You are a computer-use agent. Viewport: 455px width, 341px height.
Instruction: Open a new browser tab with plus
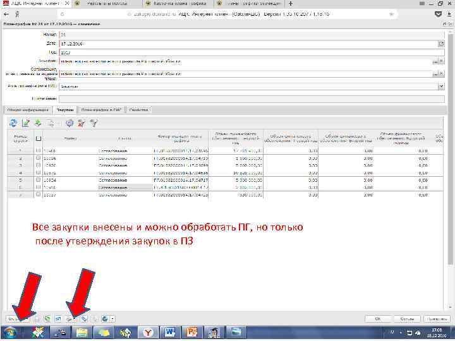291,4
